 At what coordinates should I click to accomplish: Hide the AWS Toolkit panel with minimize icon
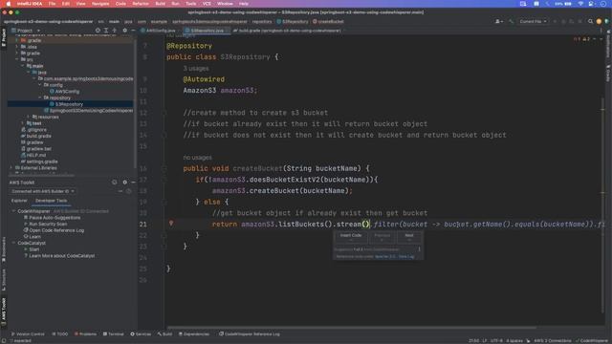(133, 183)
